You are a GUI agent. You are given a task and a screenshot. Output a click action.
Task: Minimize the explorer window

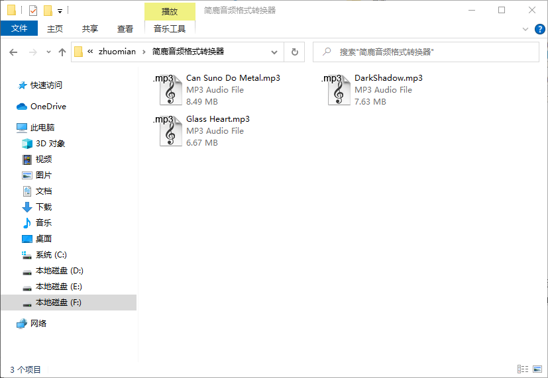472,10
